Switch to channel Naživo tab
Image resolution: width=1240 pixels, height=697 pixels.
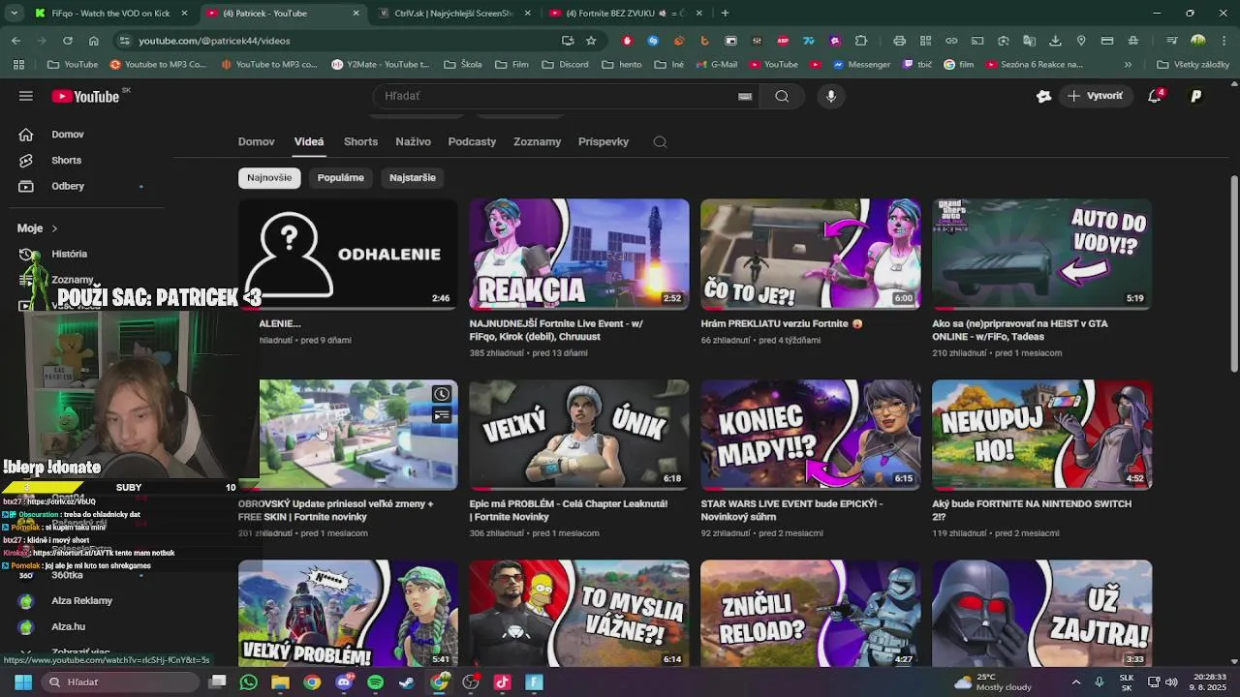(x=413, y=141)
